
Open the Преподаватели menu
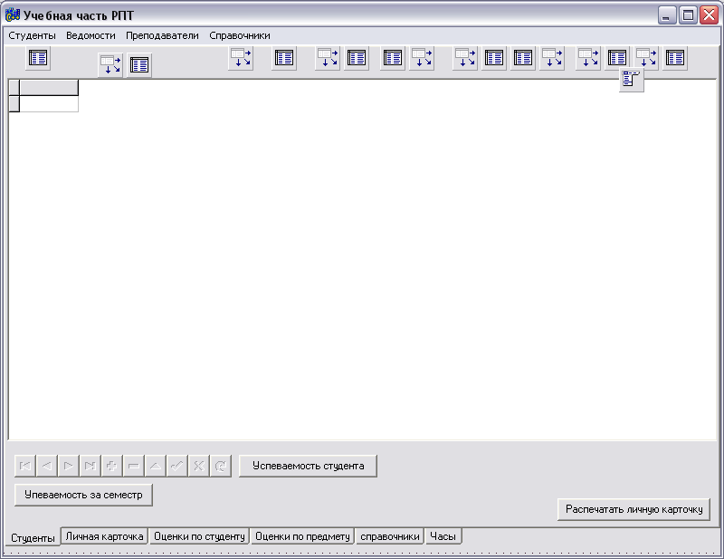pos(162,35)
